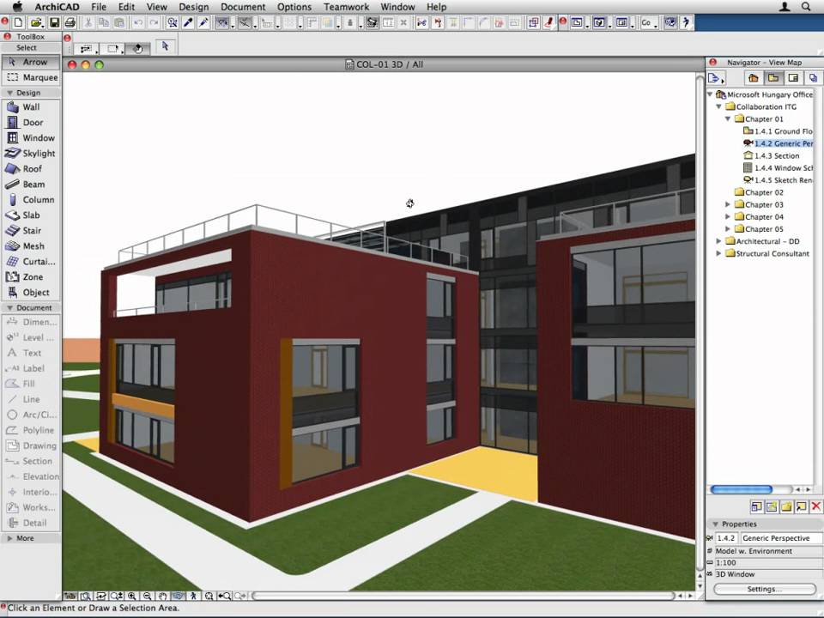Toggle the Project Map button in Navigator
This screenshot has height=618, width=824.
tap(753, 78)
